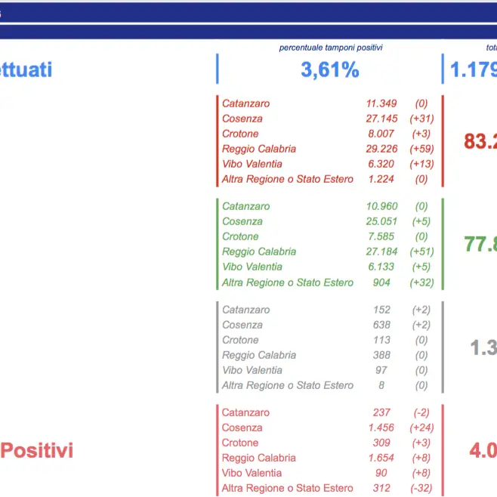Select the (-32) change beside 312
This screenshot has width=497, height=497.
(x=421, y=488)
